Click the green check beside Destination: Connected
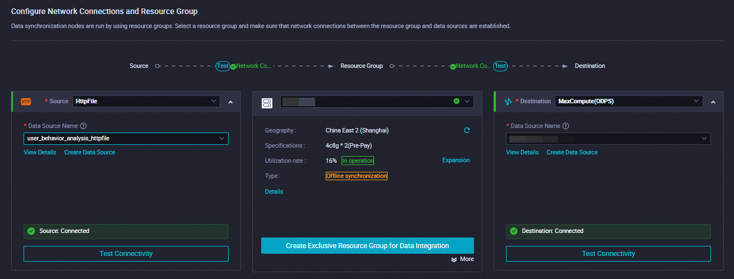 [x=514, y=231]
